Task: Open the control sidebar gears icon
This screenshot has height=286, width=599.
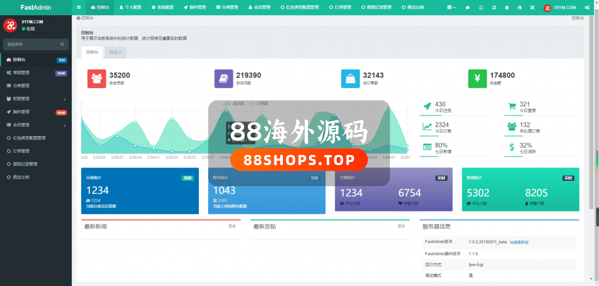Action: coord(587,8)
